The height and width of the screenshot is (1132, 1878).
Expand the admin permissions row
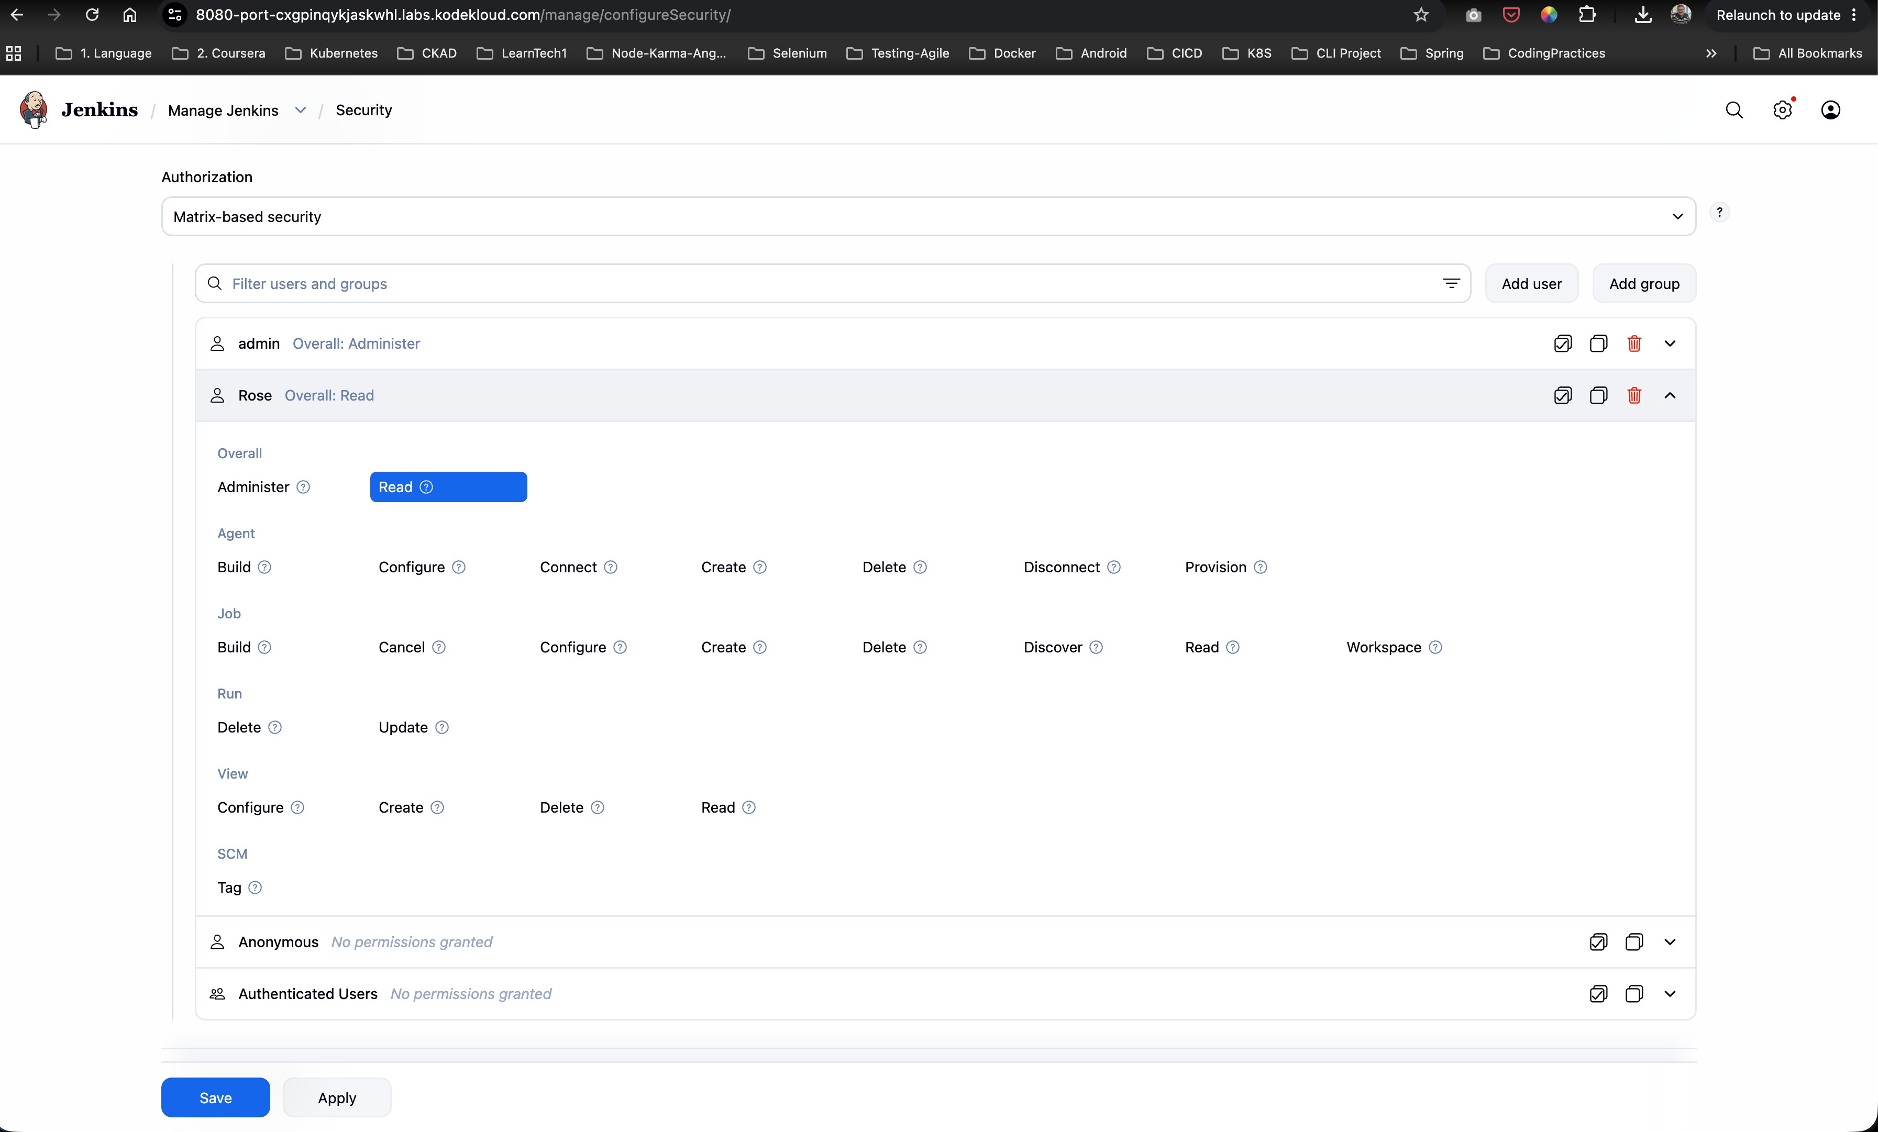click(x=1670, y=343)
